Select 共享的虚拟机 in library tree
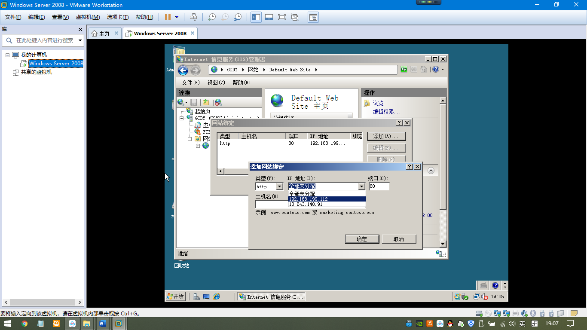 pos(37,72)
